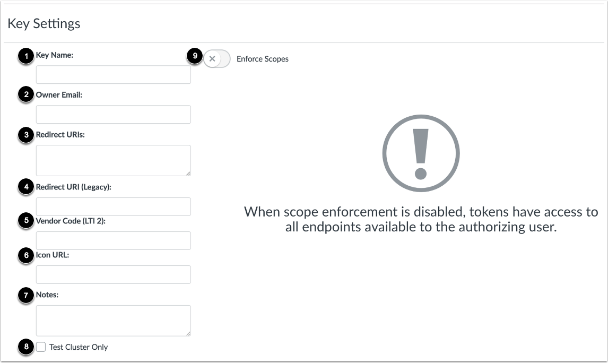Click inside the Redirect URIs text area
Screen dimensions: 608x363
(113, 160)
